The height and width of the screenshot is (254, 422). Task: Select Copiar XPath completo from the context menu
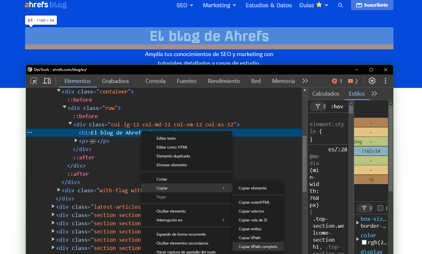pyautogui.click(x=258, y=246)
